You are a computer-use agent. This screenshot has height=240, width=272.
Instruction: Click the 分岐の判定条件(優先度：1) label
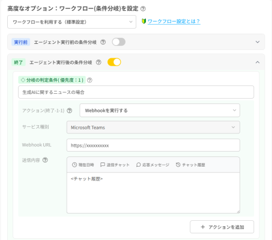pos(52,80)
